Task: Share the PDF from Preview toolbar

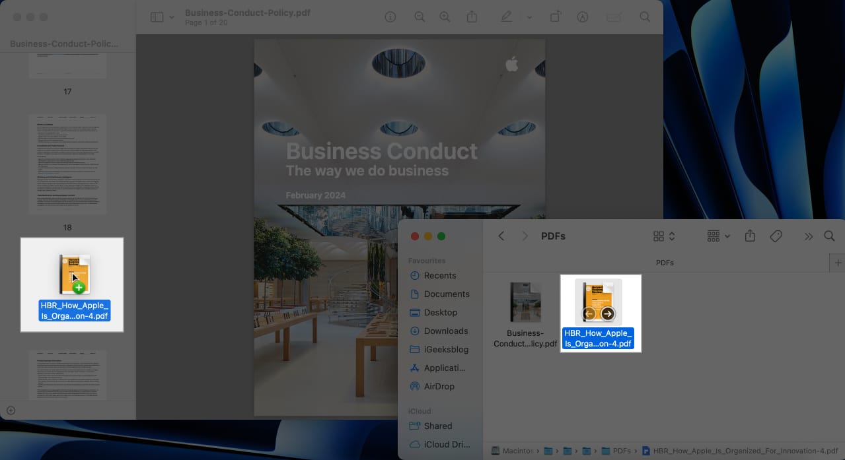Action: tap(472, 18)
